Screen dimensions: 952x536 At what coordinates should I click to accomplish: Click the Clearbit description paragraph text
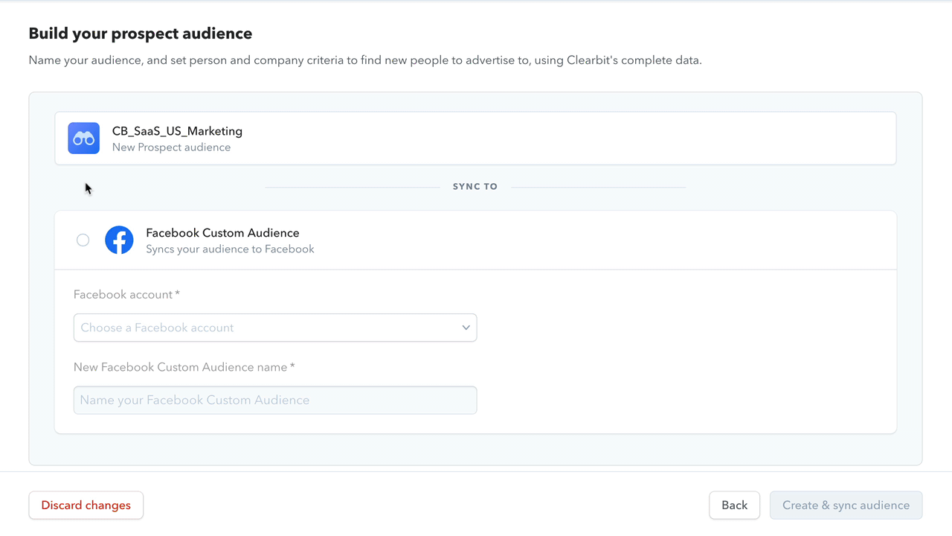click(364, 60)
